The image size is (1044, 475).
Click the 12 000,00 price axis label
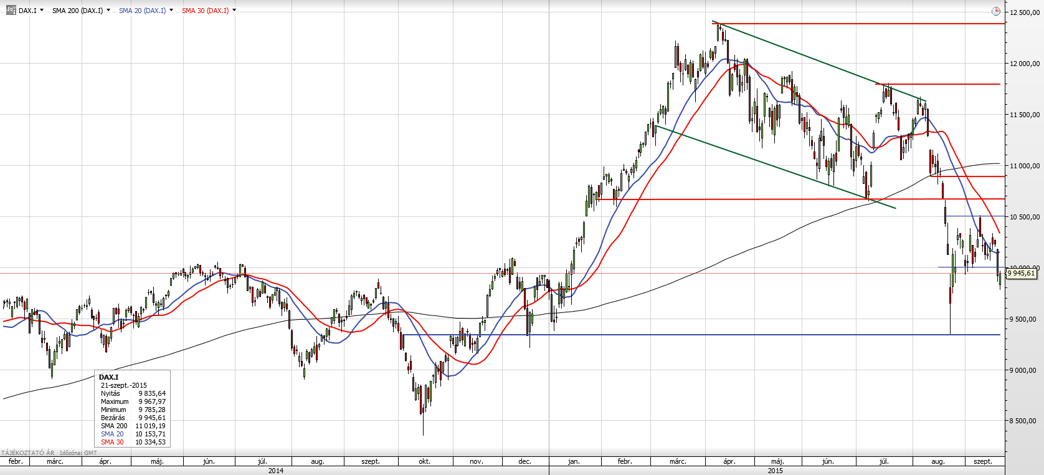1025,64
